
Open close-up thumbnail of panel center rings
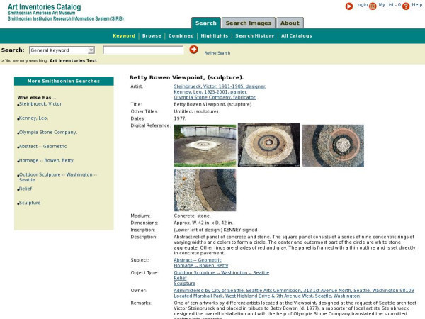point(333,145)
